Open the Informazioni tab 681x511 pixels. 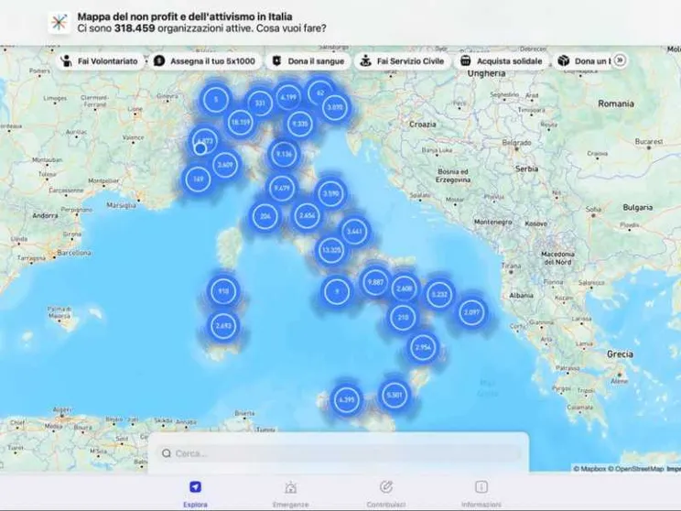pyautogui.click(x=481, y=494)
